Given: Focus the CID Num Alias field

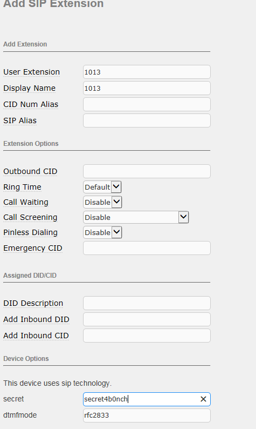Looking at the screenshot, I should click(147, 104).
